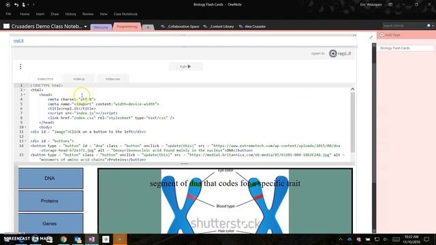Open the Review ribbon tab

[x=88, y=14]
